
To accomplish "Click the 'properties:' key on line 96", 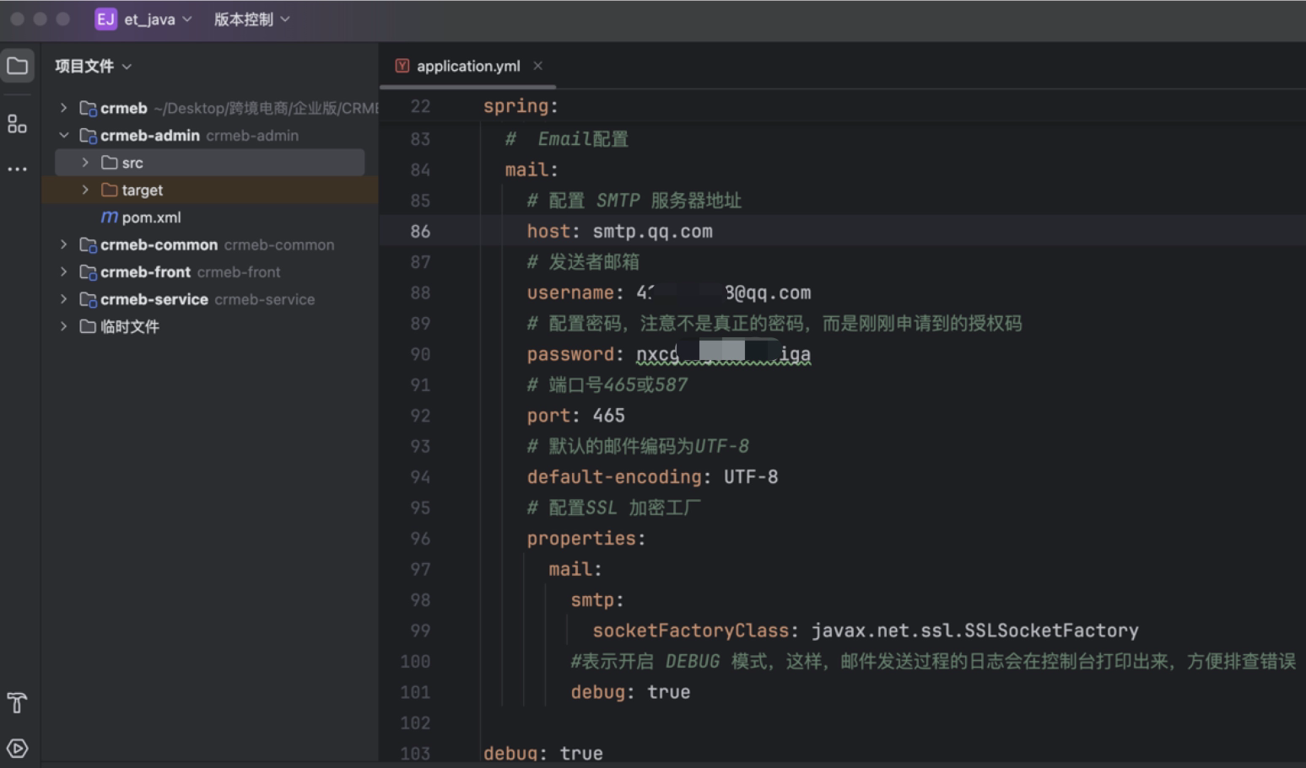I will [x=586, y=539].
